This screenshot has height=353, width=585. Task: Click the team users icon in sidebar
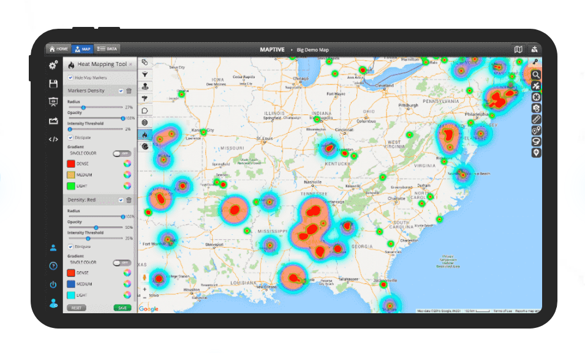[x=53, y=248]
